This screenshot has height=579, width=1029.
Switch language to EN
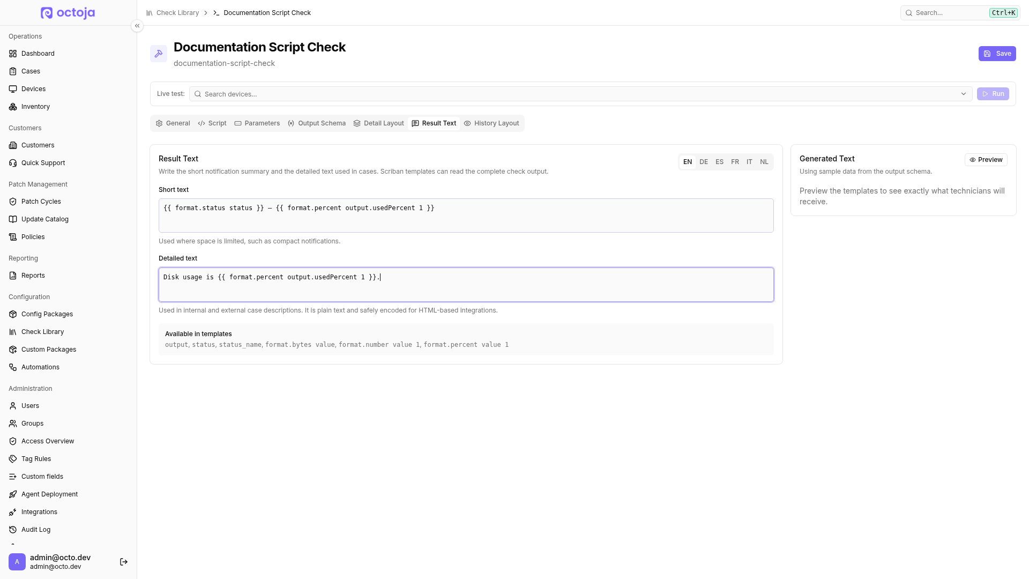[688, 162]
